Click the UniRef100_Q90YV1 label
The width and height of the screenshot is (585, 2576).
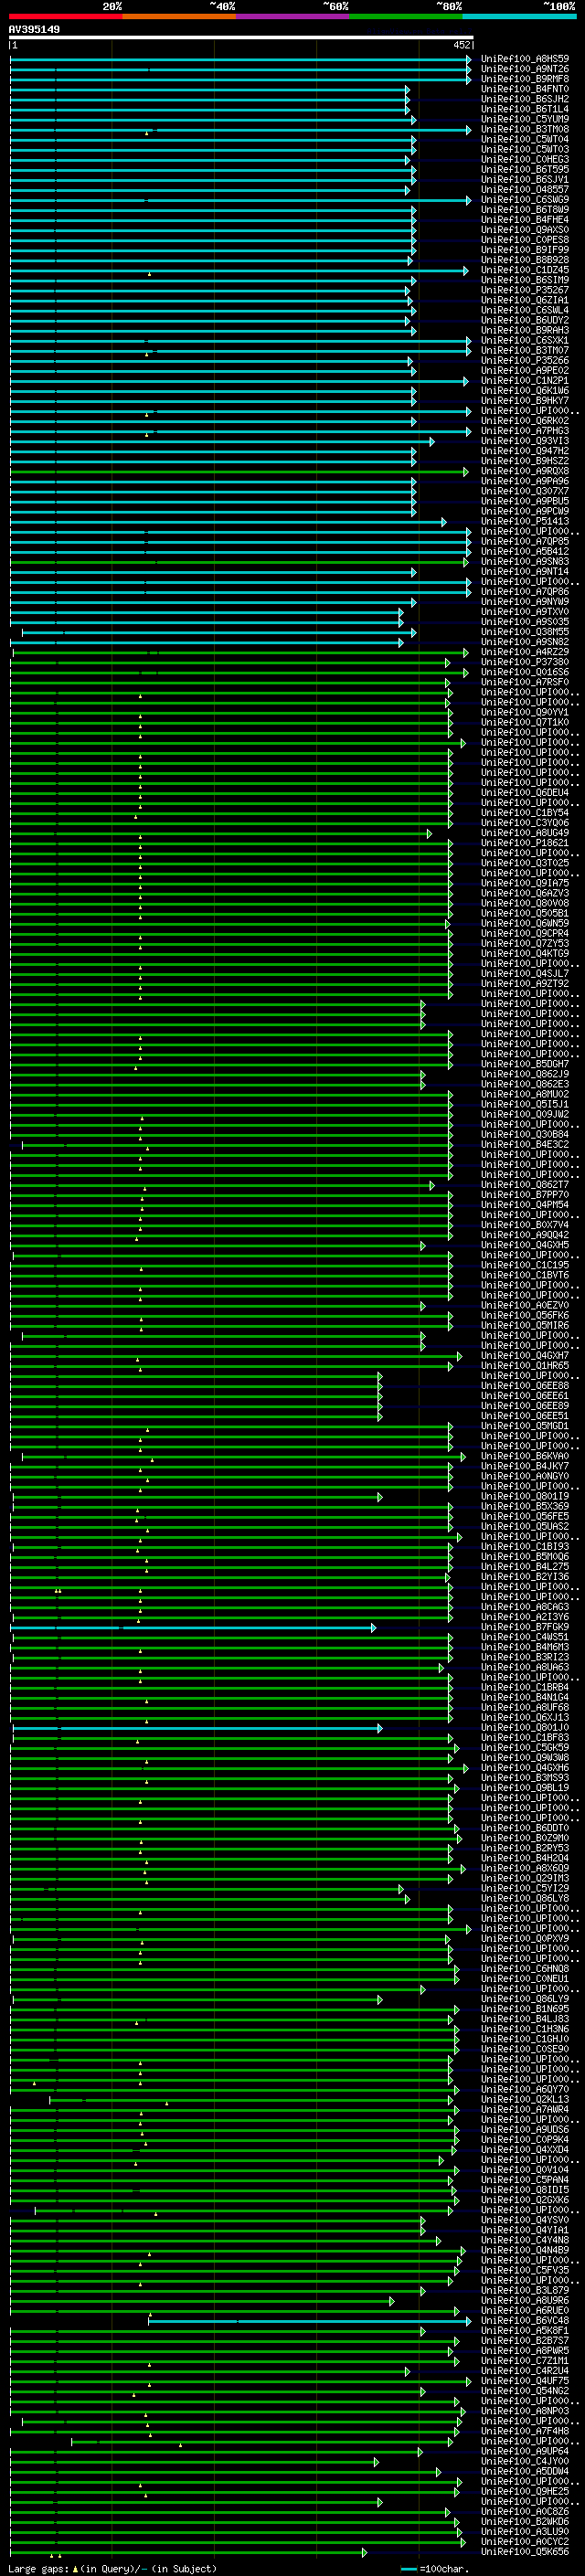click(x=525, y=712)
